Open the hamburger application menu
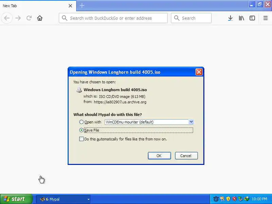The width and height of the screenshot is (272, 204). pyautogui.click(x=266, y=18)
